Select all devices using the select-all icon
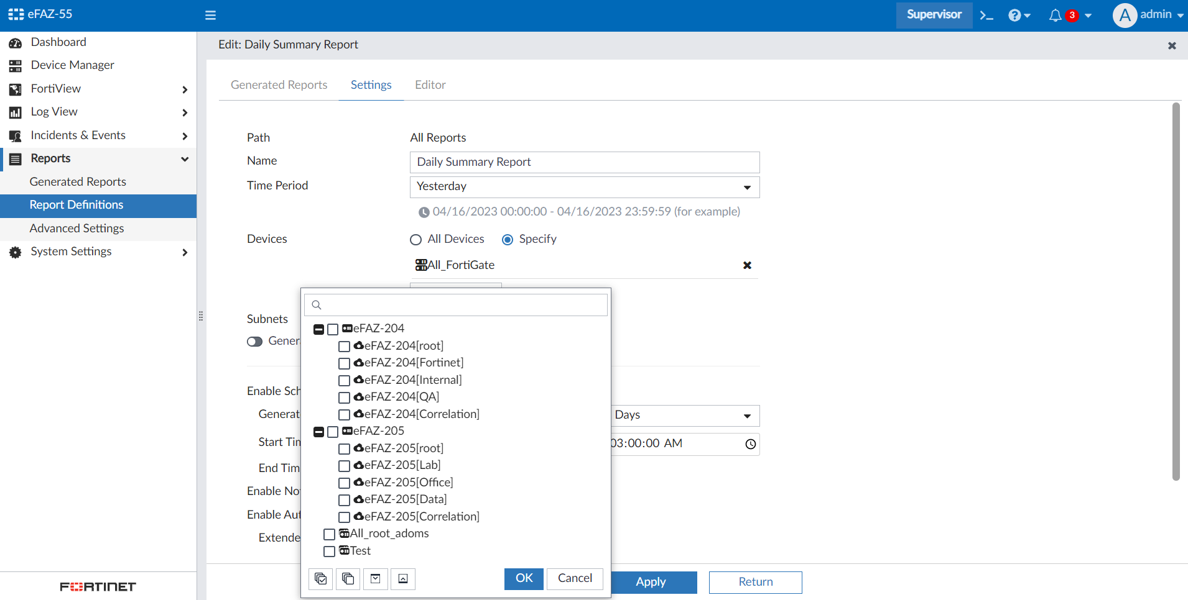The height and width of the screenshot is (600, 1188). point(321,578)
